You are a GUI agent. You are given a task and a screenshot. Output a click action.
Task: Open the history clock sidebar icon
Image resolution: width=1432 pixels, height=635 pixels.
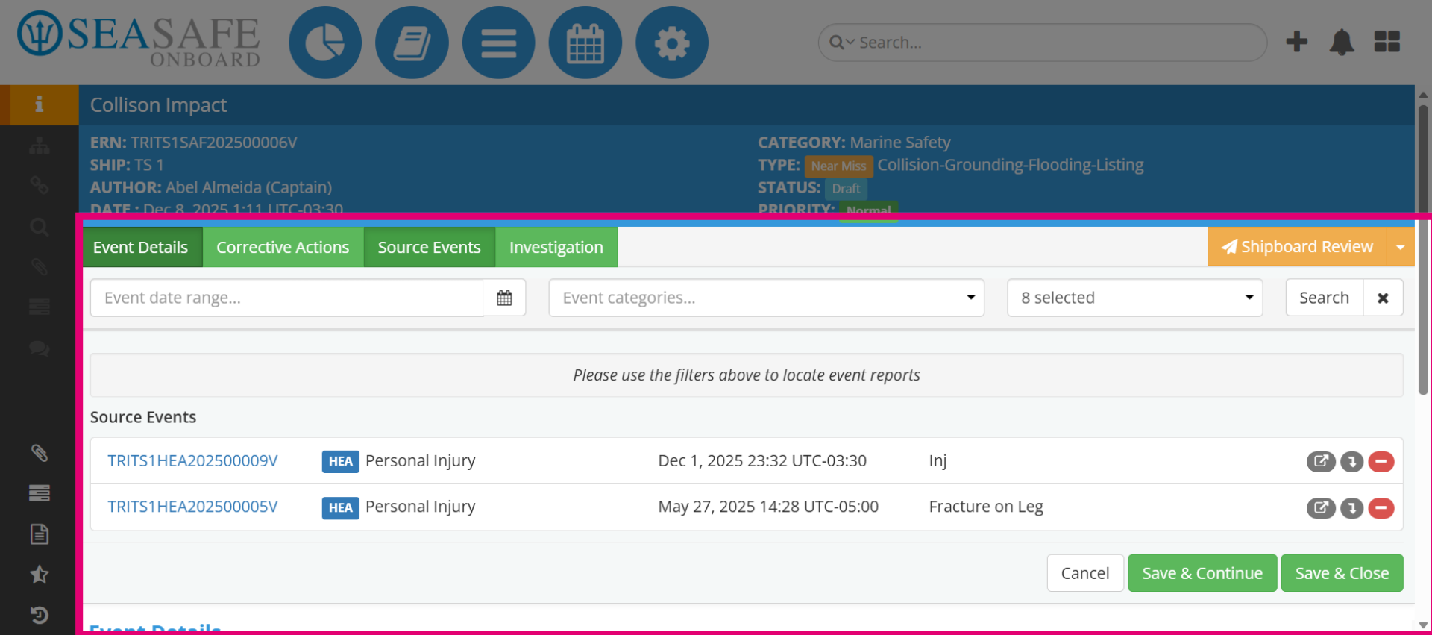tap(40, 615)
